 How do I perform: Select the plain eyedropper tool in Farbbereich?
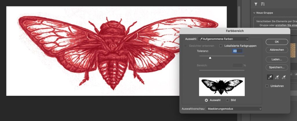(269, 77)
